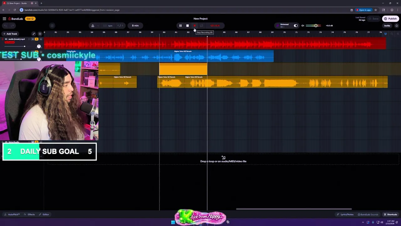401x226 pixels.
Task: Open the Lyrics/Notes tab
Action: click(345, 214)
